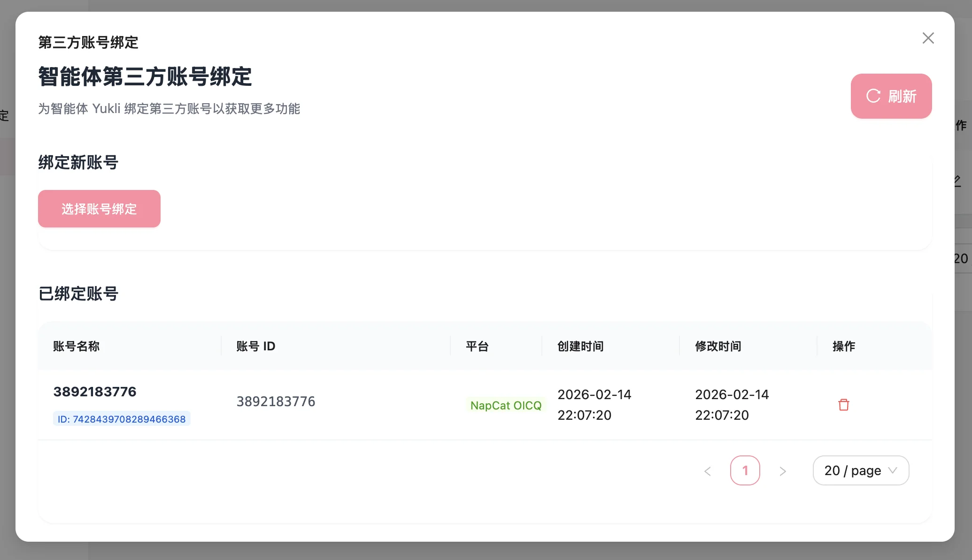Click the NapCat OICQ platform tag
The width and height of the screenshot is (972, 560).
pos(506,405)
